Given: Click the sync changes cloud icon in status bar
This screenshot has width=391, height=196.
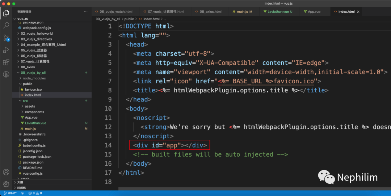Looking at the screenshot, I should coord(22,193).
